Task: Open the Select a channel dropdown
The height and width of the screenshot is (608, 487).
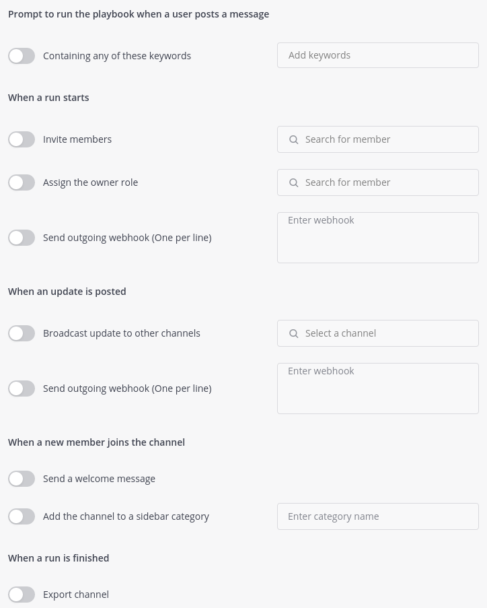Action: tap(378, 333)
